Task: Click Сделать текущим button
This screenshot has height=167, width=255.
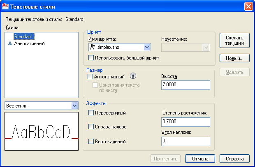Action: 234,40
